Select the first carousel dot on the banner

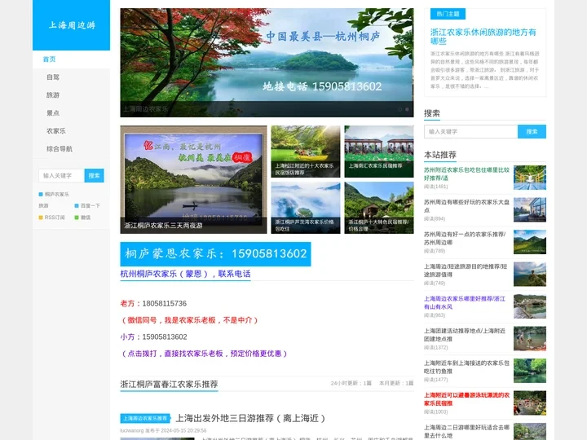point(399,109)
